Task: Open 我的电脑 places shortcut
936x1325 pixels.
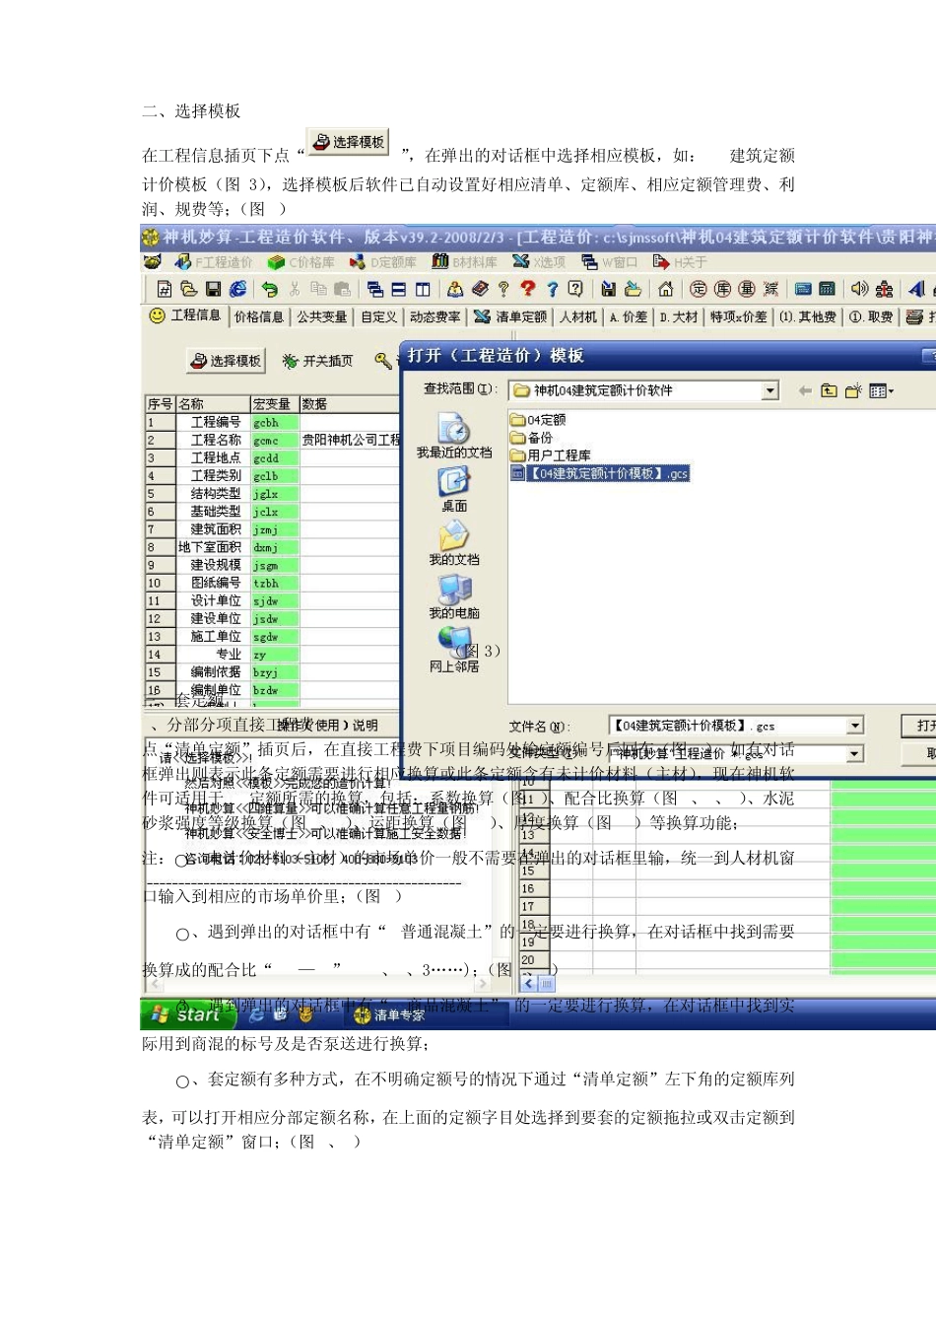Action: click(454, 596)
